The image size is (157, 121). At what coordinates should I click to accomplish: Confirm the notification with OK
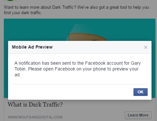tap(141, 92)
